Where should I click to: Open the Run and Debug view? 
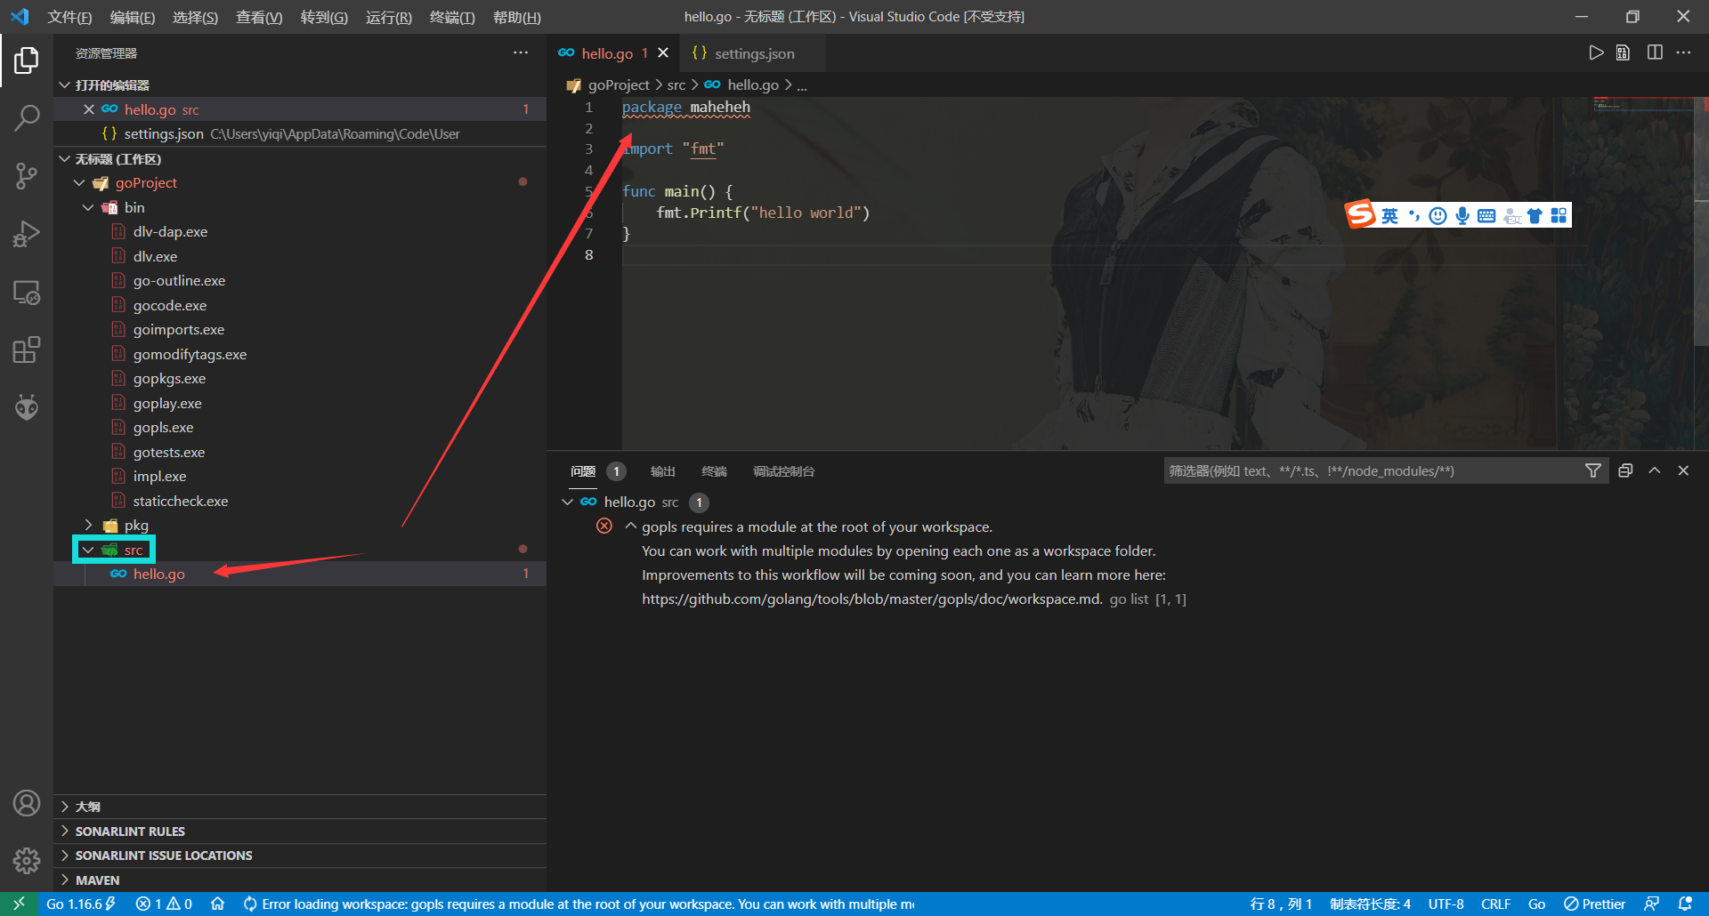[x=27, y=234]
